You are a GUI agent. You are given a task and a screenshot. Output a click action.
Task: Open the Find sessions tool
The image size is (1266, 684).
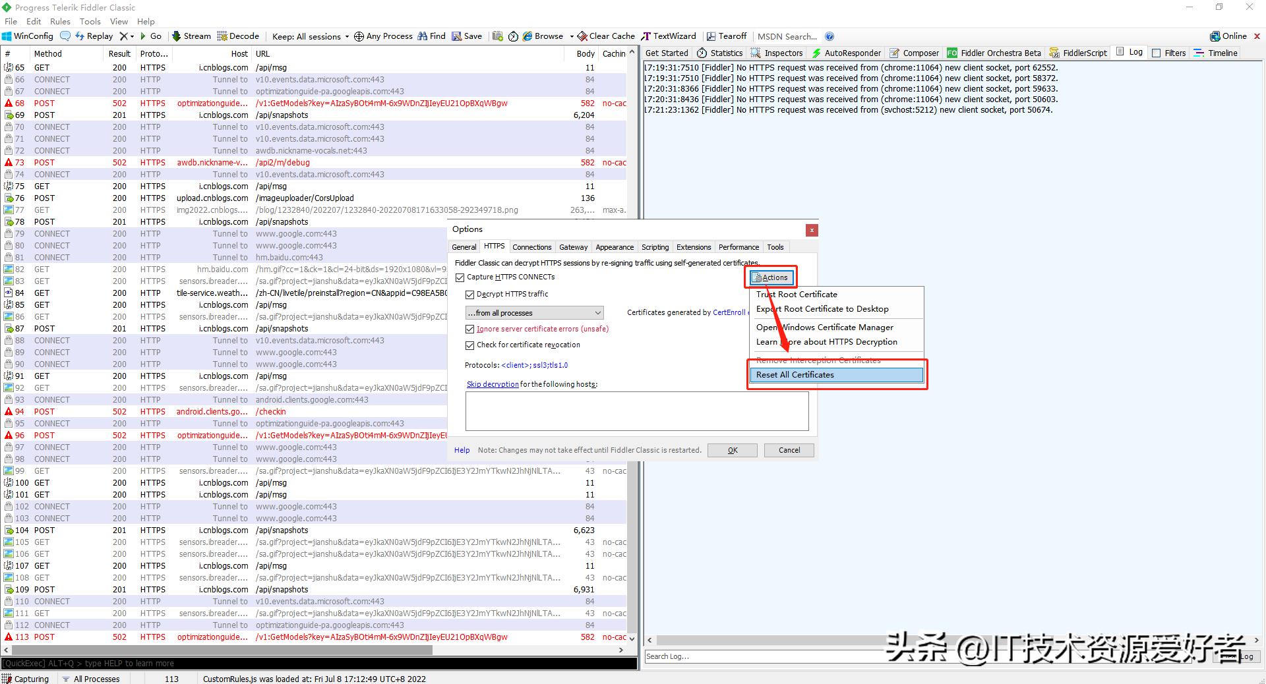point(431,36)
